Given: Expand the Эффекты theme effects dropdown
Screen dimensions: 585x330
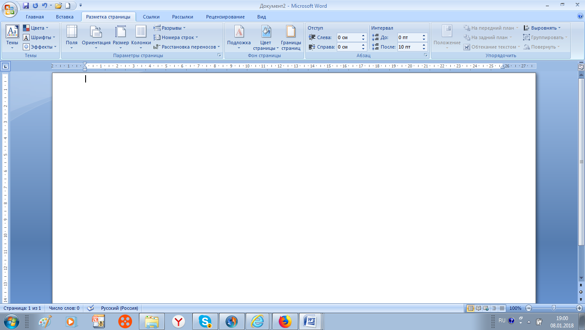Looking at the screenshot, I should [40, 47].
